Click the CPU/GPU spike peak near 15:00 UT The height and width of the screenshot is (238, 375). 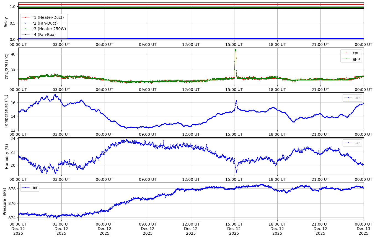pos(236,50)
